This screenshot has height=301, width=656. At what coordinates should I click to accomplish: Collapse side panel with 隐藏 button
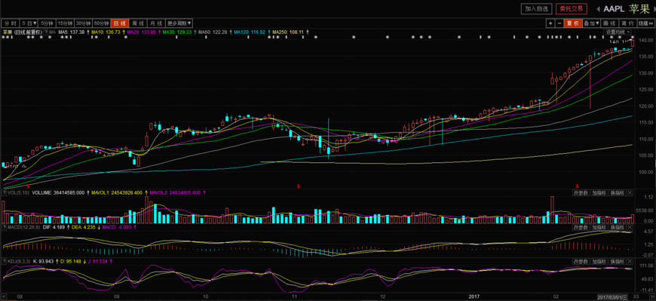(x=645, y=23)
